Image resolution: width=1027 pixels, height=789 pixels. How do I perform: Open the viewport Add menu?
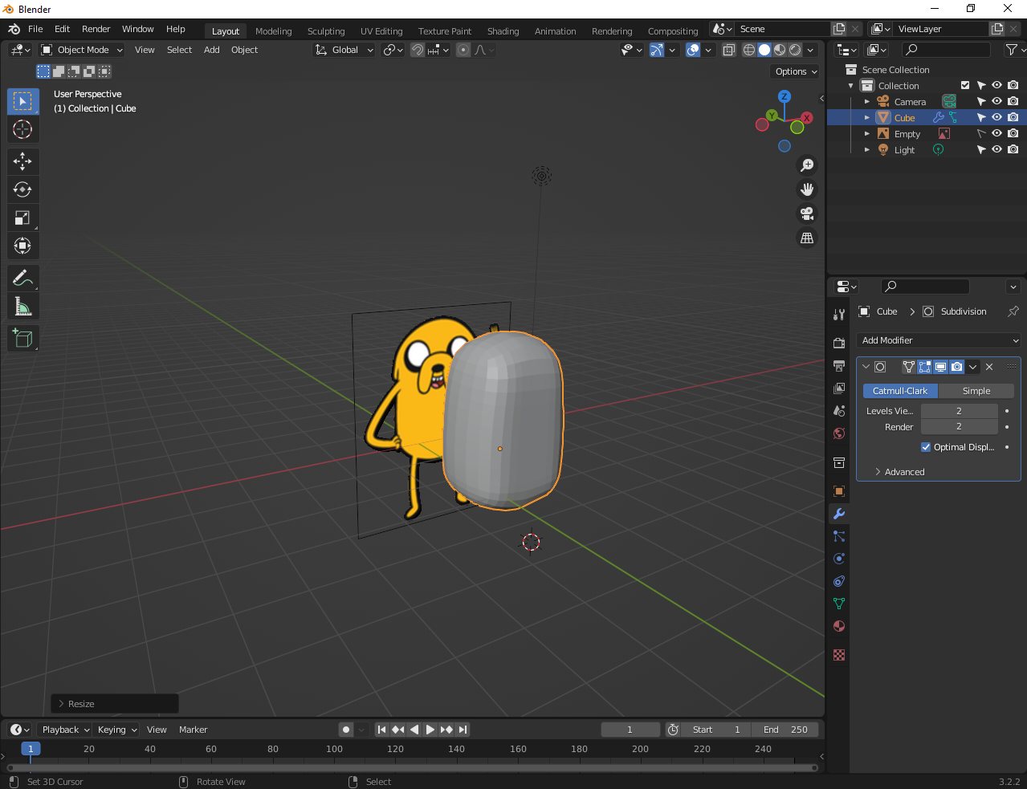(x=211, y=50)
